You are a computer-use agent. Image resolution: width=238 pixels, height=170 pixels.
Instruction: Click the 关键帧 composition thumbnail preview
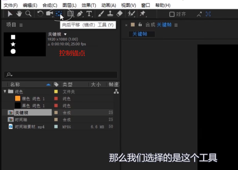(x=25, y=44)
